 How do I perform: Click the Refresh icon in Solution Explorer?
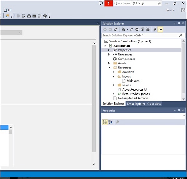137,30
